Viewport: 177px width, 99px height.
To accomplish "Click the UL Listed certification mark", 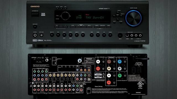I will (140, 85).
